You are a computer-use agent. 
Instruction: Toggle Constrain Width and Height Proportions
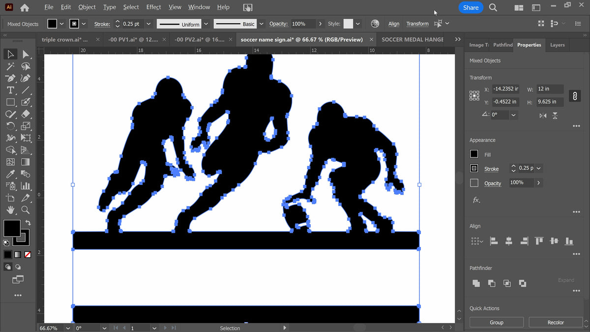(574, 96)
